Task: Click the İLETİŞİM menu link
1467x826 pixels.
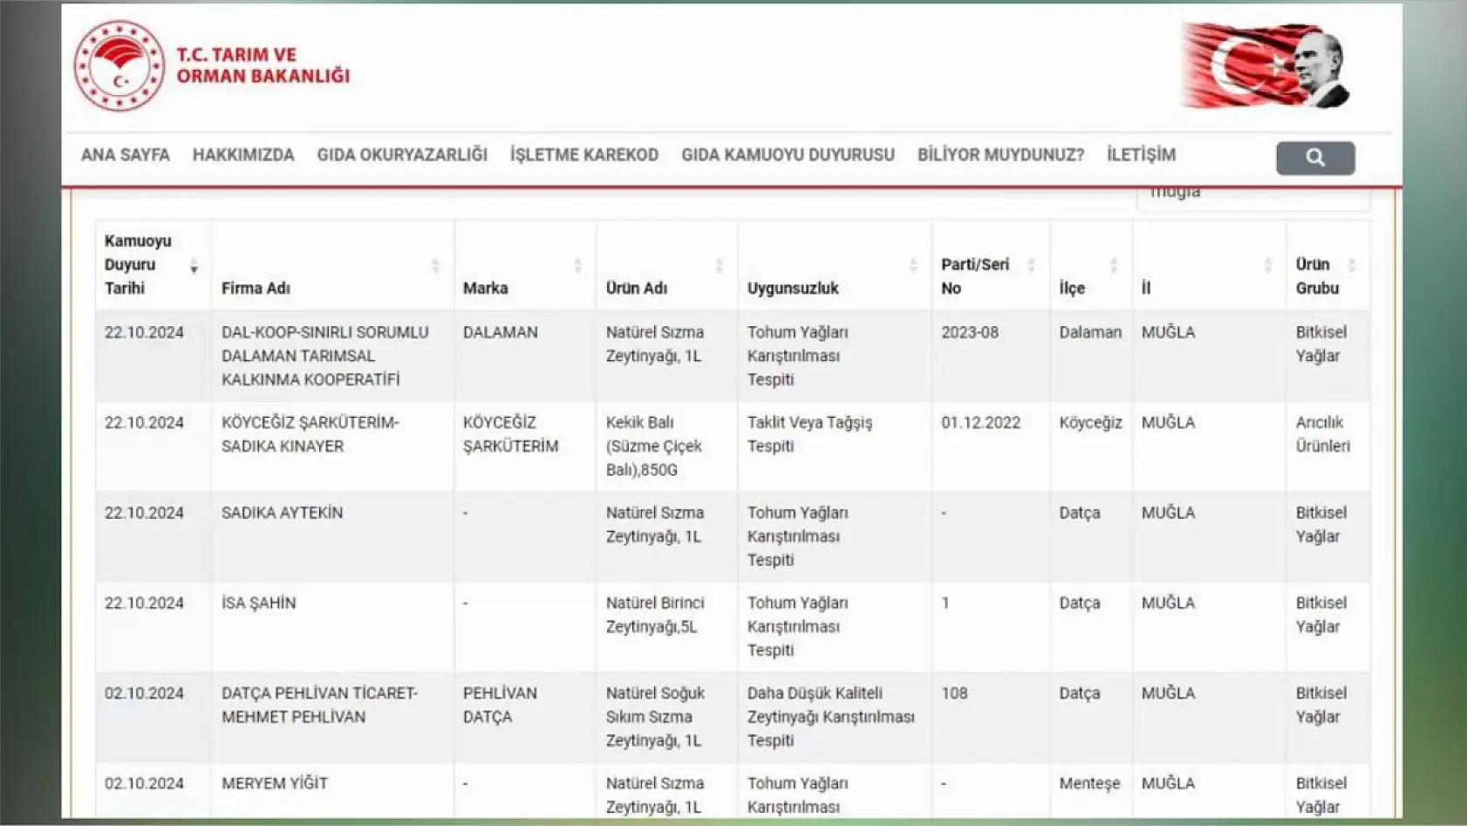Action: click(1141, 155)
